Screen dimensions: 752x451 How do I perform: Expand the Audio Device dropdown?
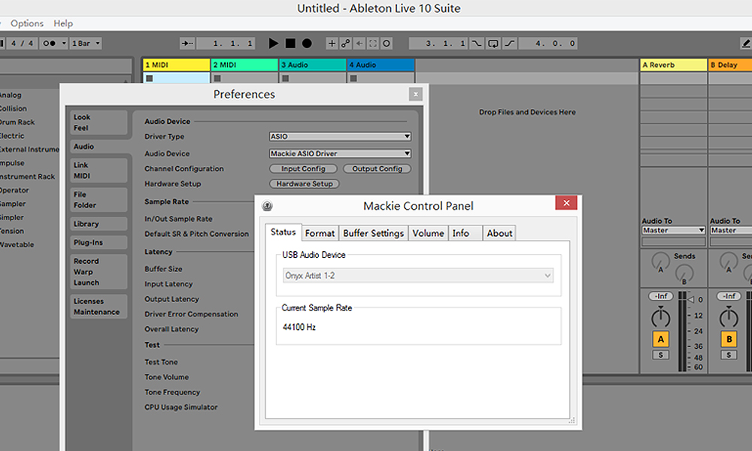pyautogui.click(x=340, y=153)
